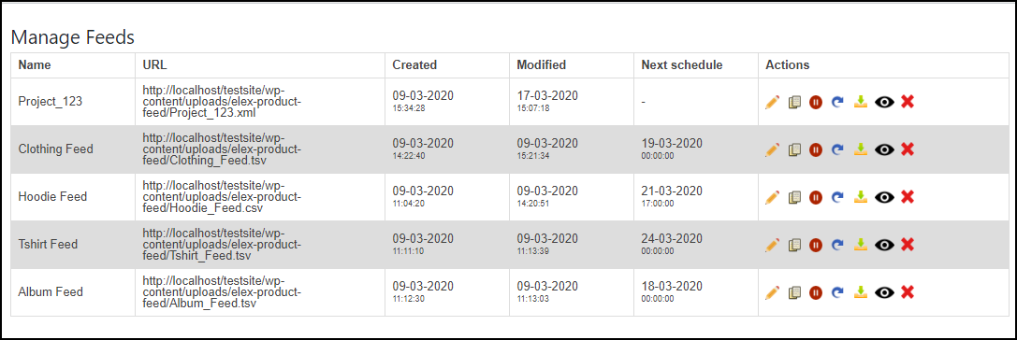View the Hoodie Feed with eye icon
This screenshot has height=340, width=1017.
coord(884,197)
